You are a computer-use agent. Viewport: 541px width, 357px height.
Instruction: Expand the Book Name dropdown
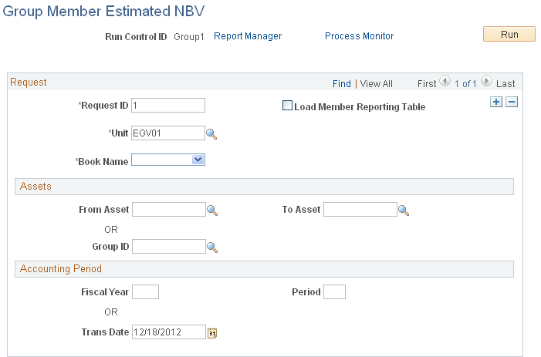point(198,160)
